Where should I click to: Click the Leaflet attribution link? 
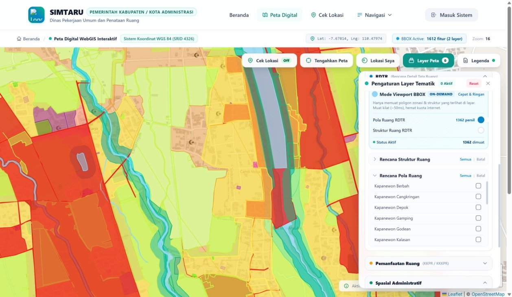click(452, 294)
